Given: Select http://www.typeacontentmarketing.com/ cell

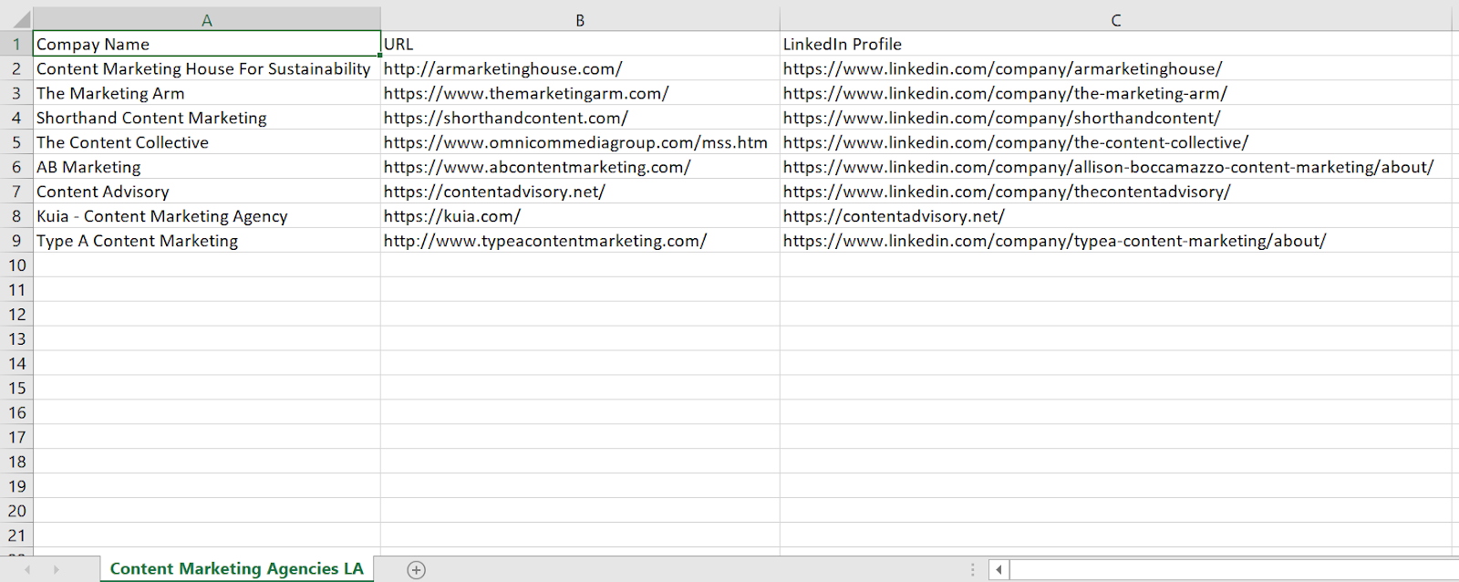Looking at the screenshot, I should [580, 241].
